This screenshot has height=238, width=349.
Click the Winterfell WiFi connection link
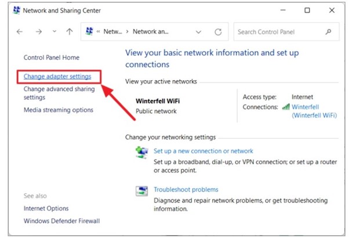(x=314, y=111)
